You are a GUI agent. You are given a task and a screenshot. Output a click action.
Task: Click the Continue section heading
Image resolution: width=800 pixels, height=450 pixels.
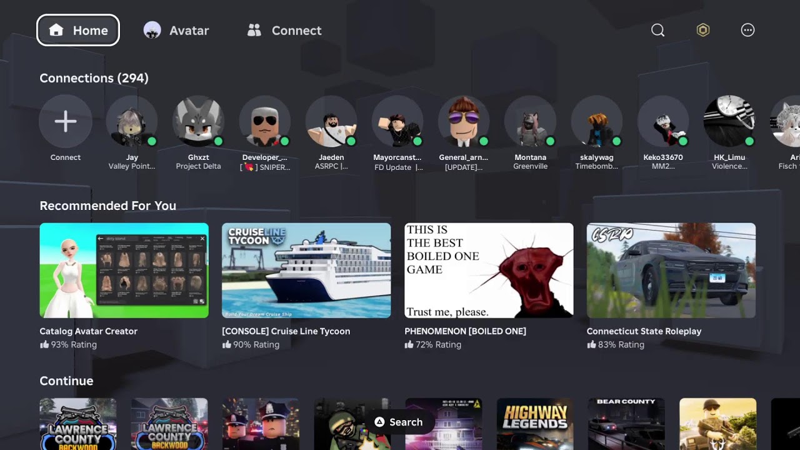pos(66,381)
